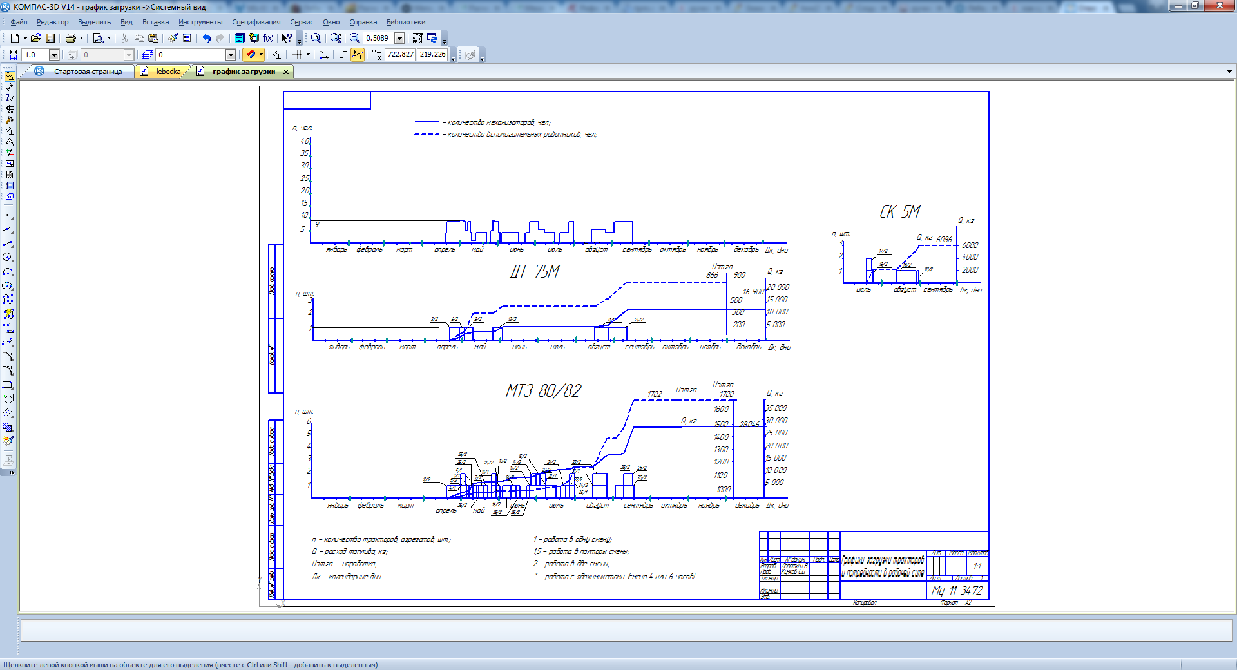
Task: Click the X coordinate input field
Action: coord(400,55)
